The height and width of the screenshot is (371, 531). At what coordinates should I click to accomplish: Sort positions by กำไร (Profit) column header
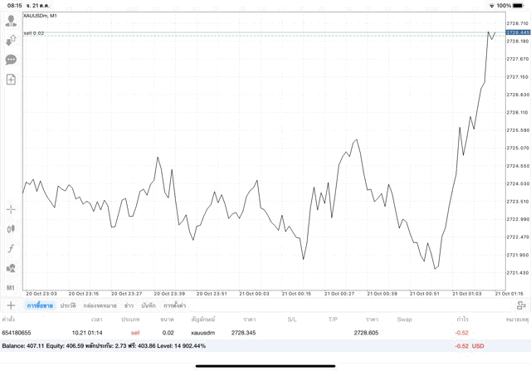(462, 320)
